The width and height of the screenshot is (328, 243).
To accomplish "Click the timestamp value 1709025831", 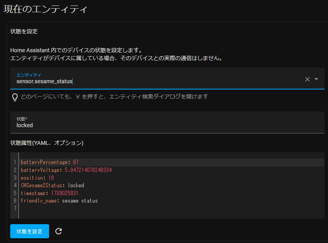I will coord(64,193).
